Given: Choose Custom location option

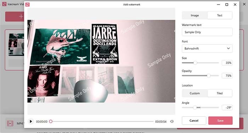Looking at the screenshot, I should [x=195, y=93].
